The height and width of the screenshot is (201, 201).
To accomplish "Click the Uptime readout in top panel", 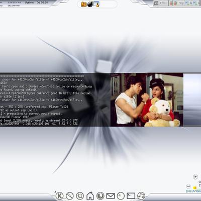I will (36, 3).
